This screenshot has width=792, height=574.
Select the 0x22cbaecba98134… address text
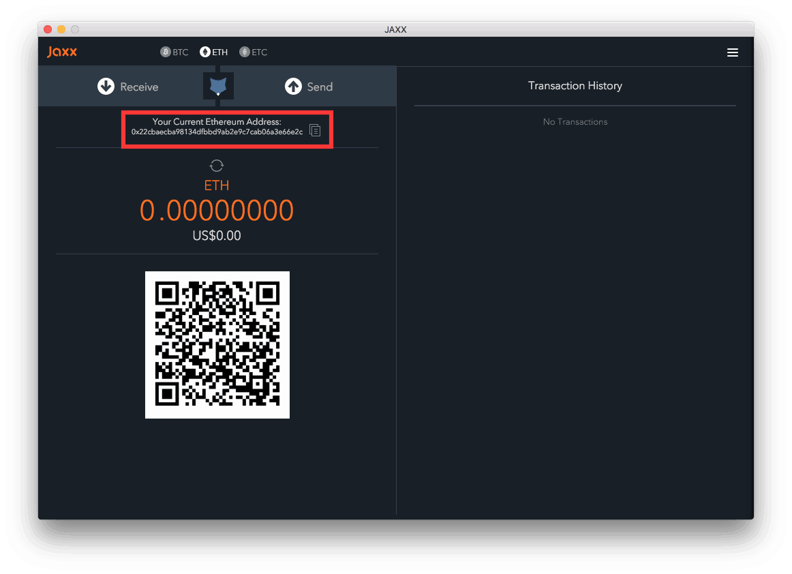click(x=217, y=132)
